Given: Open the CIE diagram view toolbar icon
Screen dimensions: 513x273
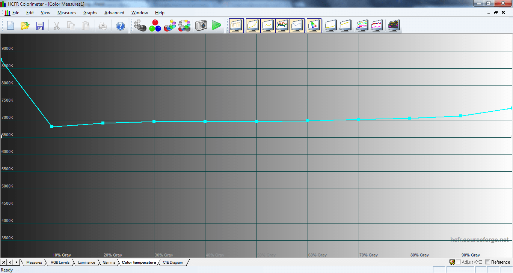Looking at the screenshot, I should 314,26.
